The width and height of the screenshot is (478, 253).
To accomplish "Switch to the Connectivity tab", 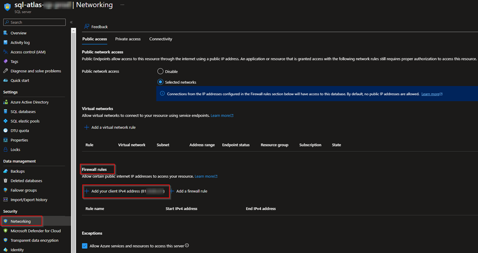I will (x=161, y=39).
